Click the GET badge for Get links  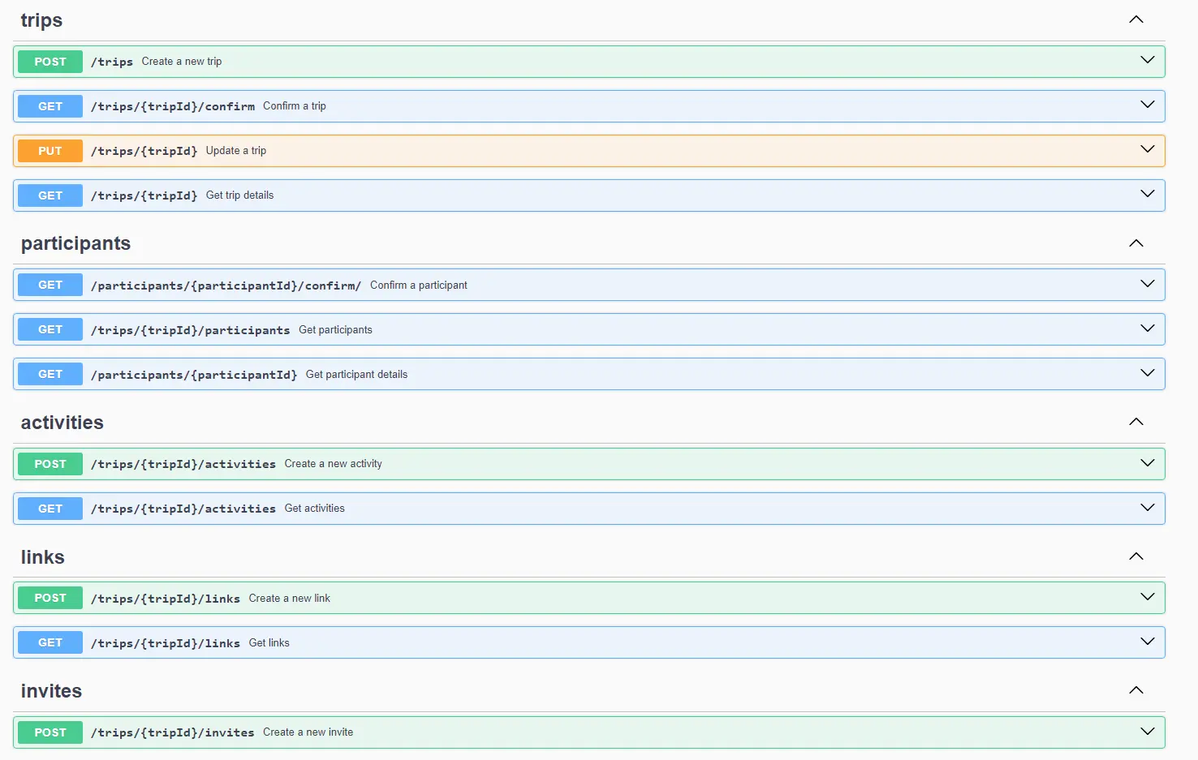(50, 642)
